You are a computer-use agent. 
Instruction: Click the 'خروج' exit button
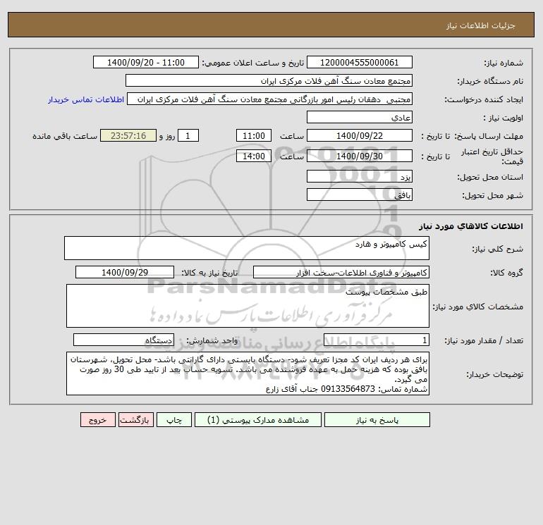[97, 420]
